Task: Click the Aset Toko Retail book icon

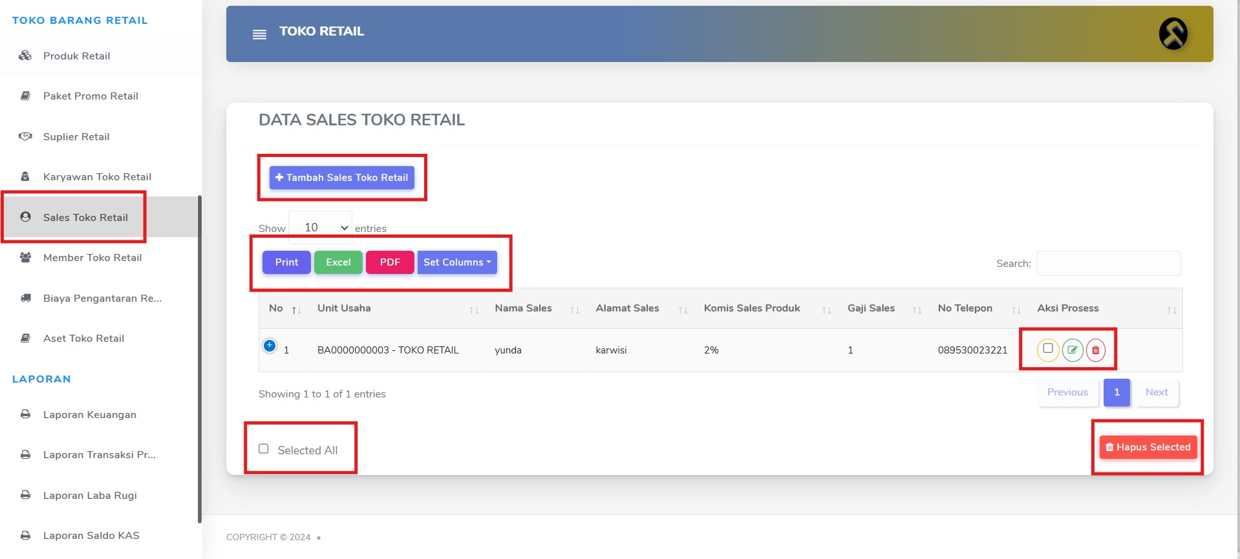Action: [x=25, y=338]
